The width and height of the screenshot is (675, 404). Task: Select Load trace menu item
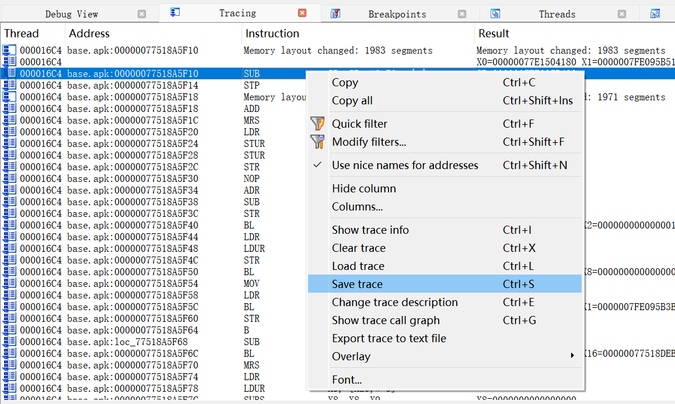[x=445, y=266]
